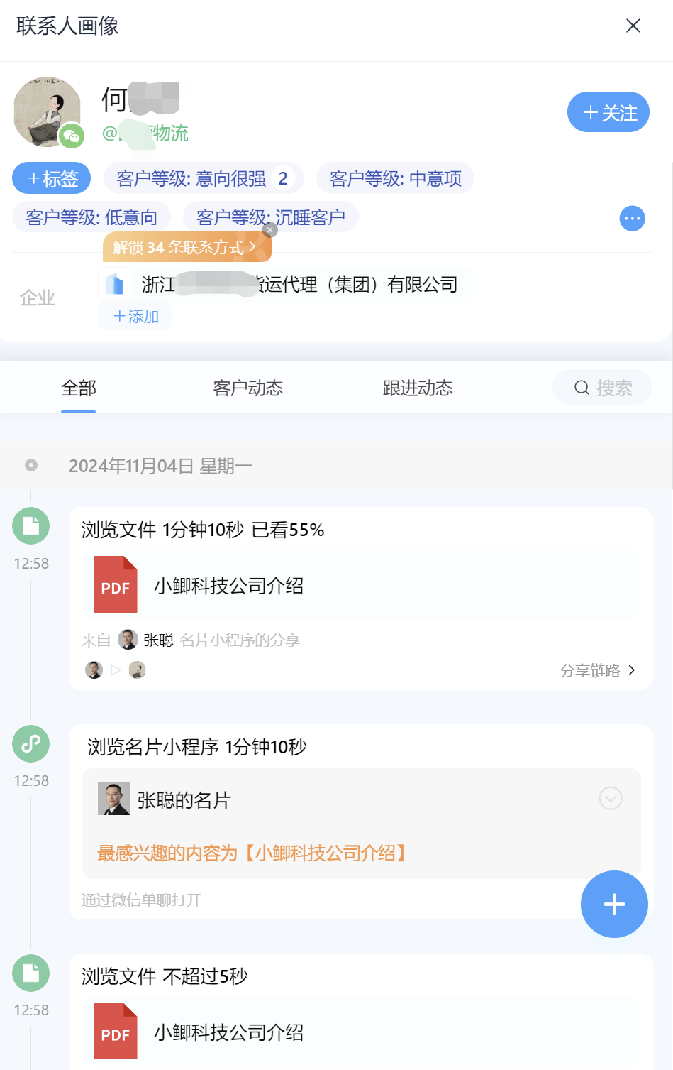Click the 2024年11月04日 timeline date marker
Screen dimensions: 673x1070
pos(31,465)
